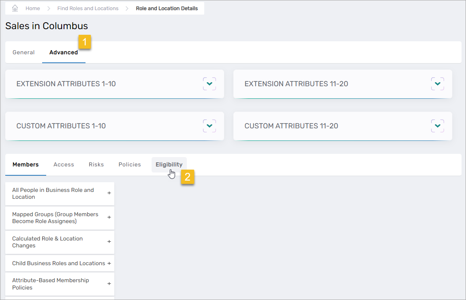Viewport: 466px width, 300px height.
Task: Open the Extension Attributes 11-20 chevron
Action: click(438, 84)
